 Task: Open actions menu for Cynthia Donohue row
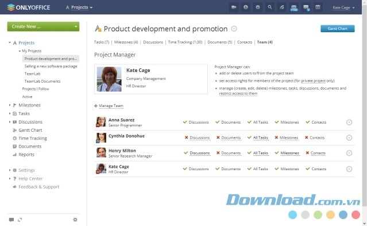(349, 137)
